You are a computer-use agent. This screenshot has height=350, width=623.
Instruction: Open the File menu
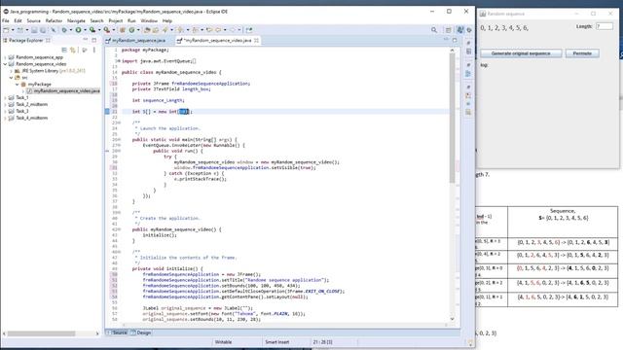click(6, 20)
